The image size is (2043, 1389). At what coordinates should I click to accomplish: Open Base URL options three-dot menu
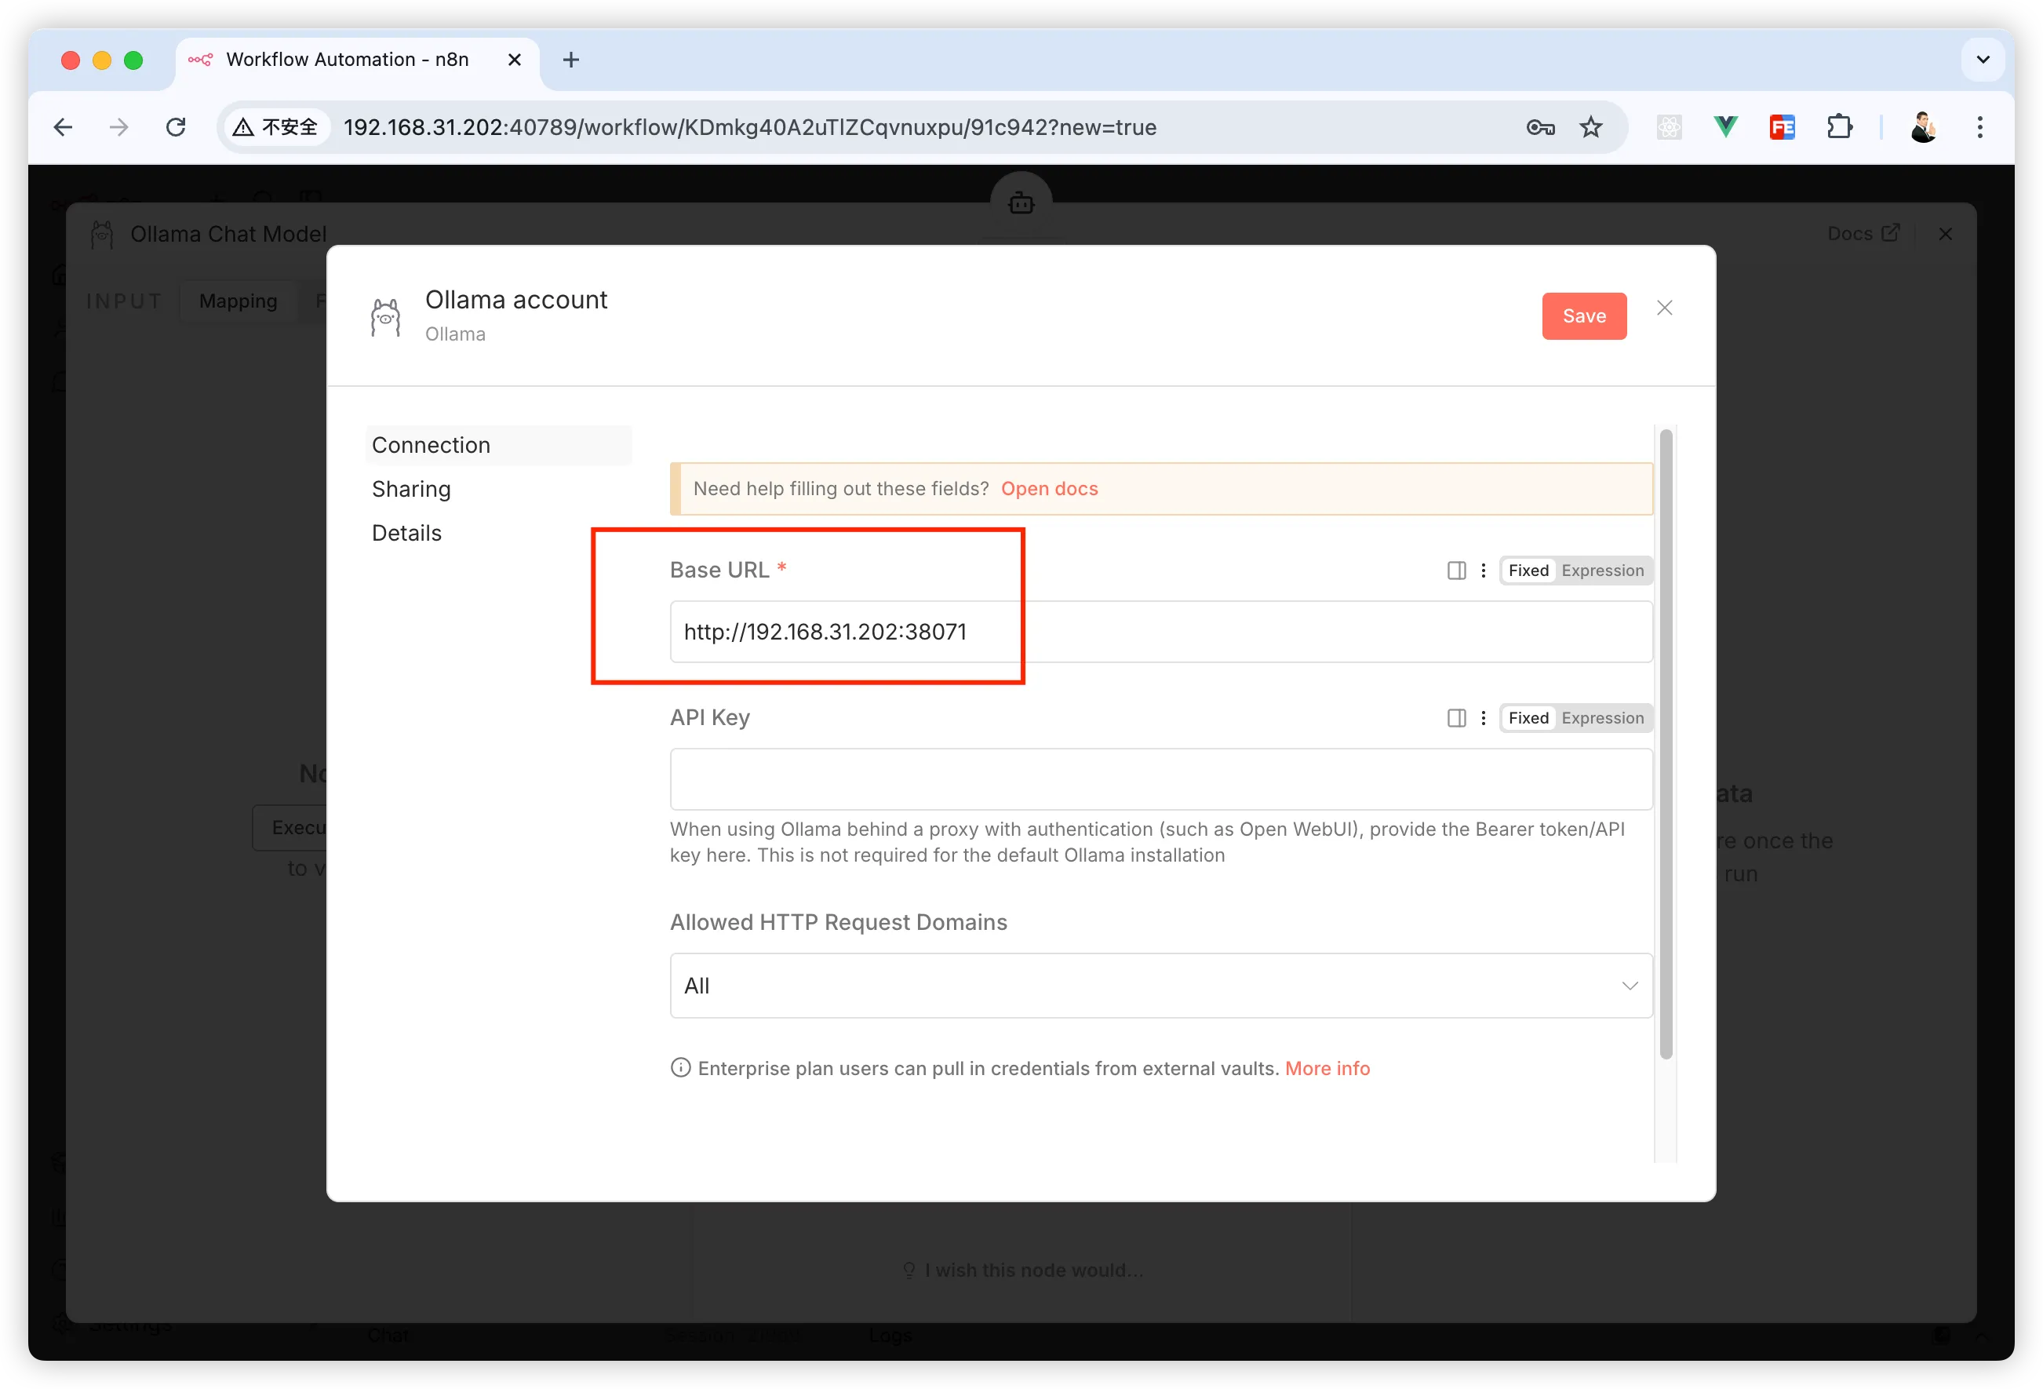[1483, 571]
